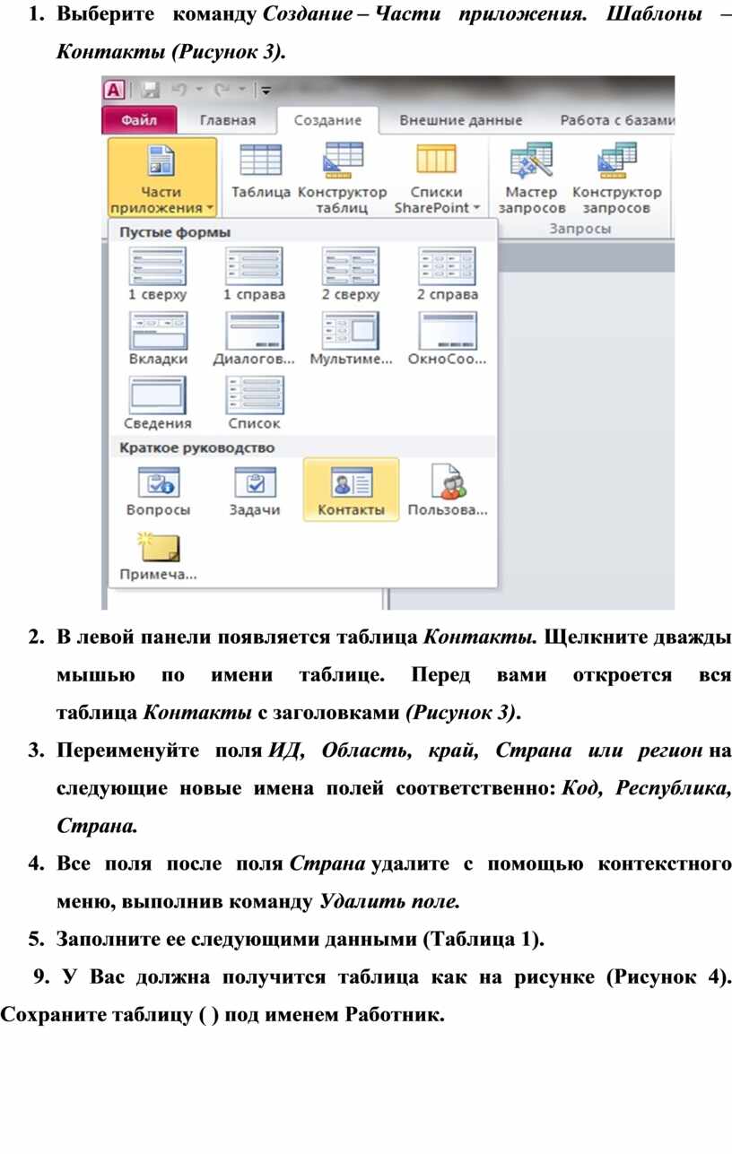Select the Список blank form
This screenshot has width=732, height=1154.
[254, 403]
